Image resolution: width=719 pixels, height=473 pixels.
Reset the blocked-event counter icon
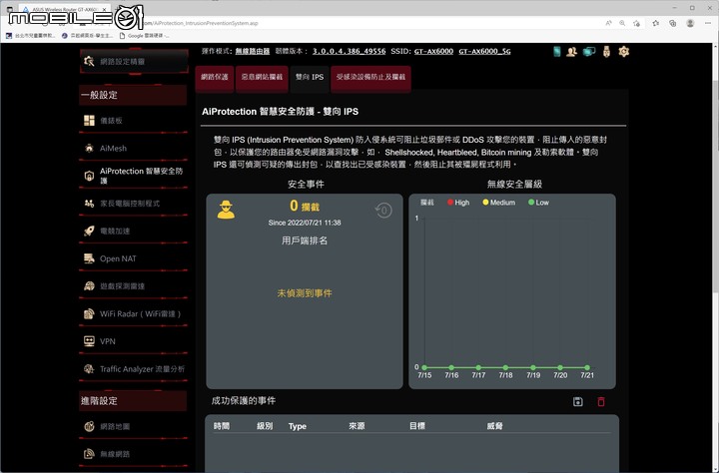[x=383, y=211]
